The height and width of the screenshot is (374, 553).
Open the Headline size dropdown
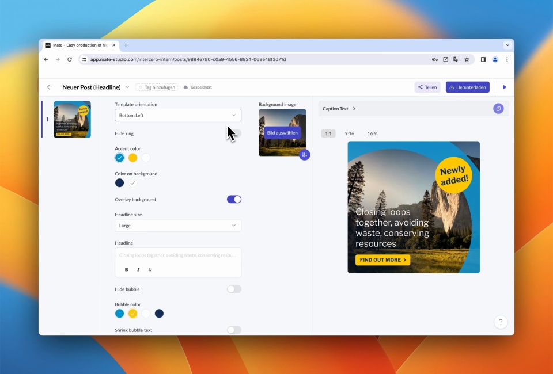pos(178,226)
